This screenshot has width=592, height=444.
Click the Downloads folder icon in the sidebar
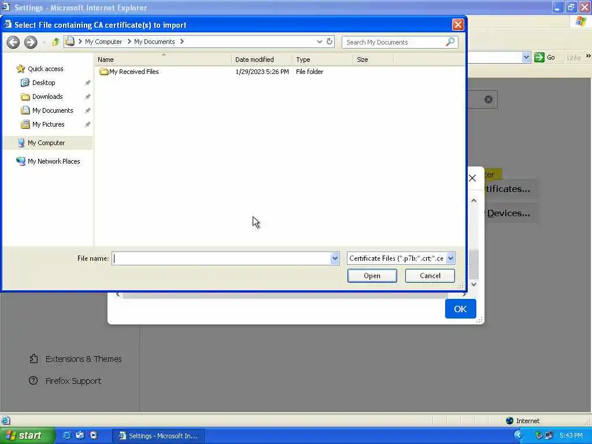click(25, 97)
